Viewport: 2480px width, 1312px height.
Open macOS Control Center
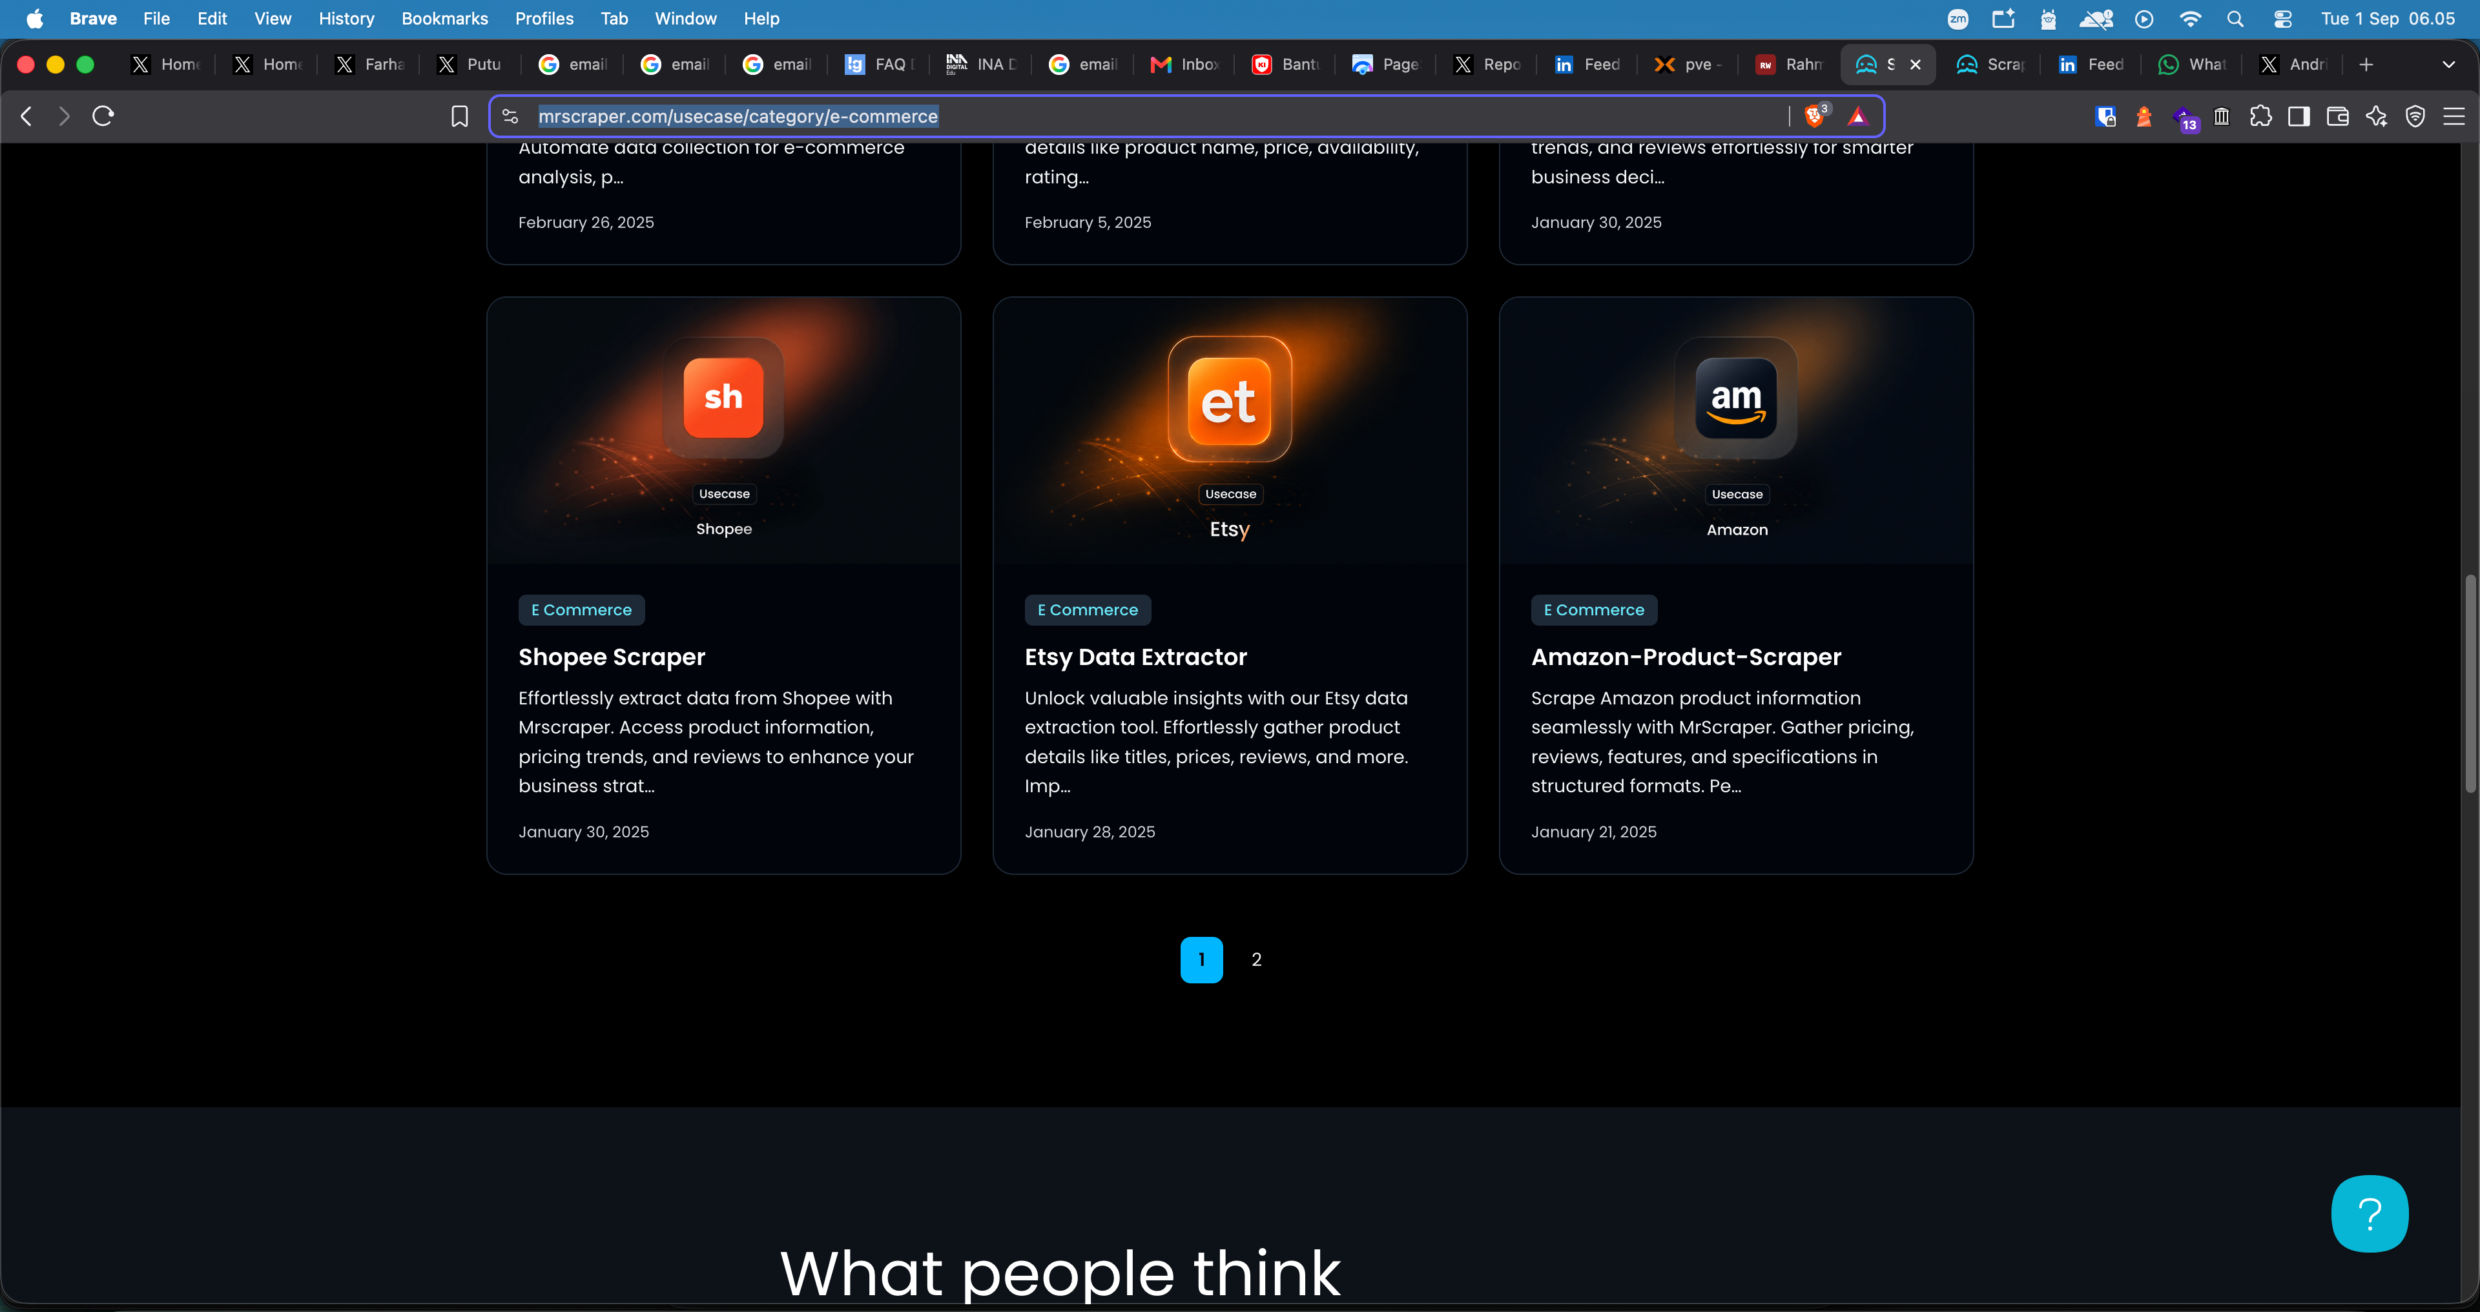2282,18
